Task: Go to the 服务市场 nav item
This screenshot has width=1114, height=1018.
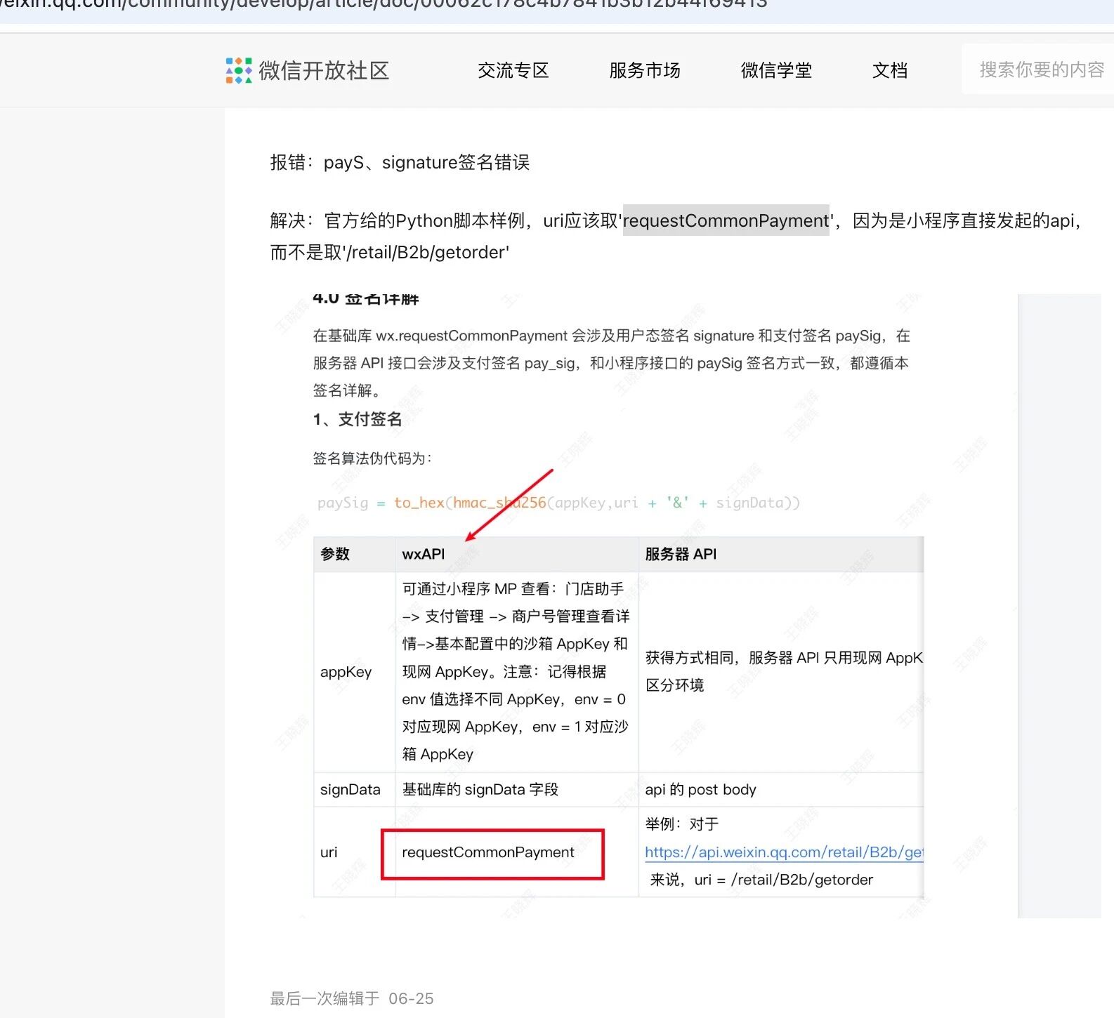Action: [x=645, y=70]
